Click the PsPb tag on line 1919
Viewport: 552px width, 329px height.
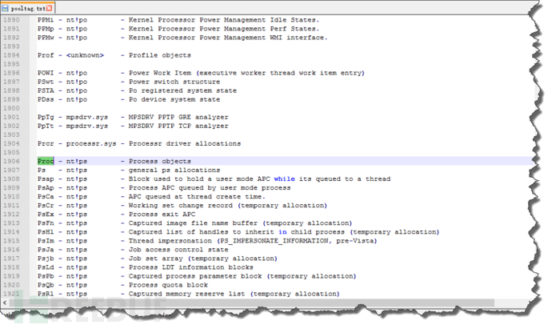pyautogui.click(x=46, y=276)
